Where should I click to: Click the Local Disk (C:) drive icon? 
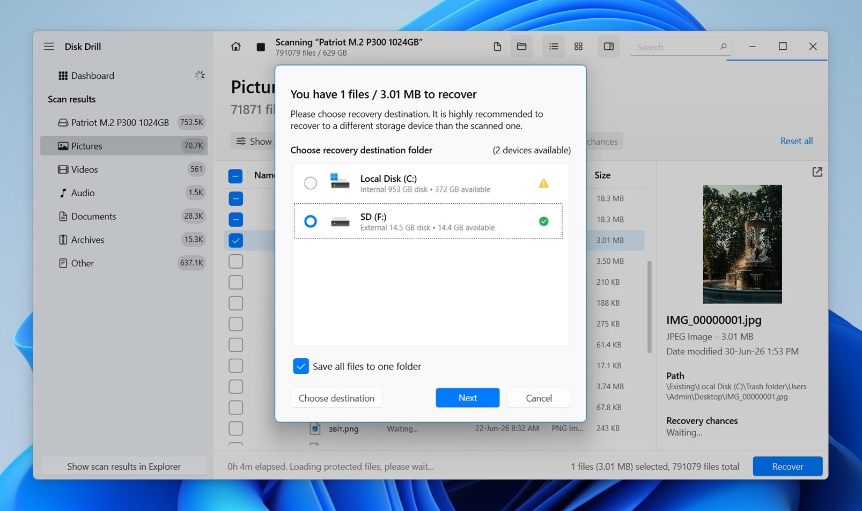tap(340, 181)
